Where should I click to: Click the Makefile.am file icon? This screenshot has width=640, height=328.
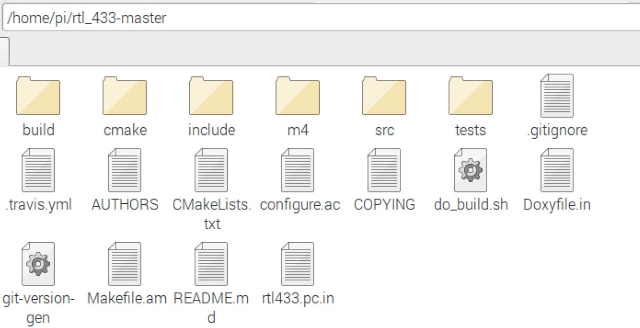tap(125, 264)
